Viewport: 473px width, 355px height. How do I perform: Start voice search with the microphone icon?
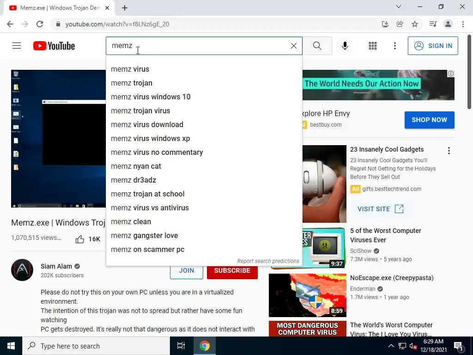[x=345, y=46]
